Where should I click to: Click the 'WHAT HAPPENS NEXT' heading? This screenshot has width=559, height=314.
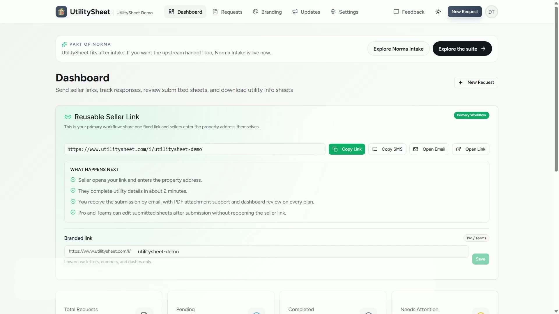pos(94,170)
